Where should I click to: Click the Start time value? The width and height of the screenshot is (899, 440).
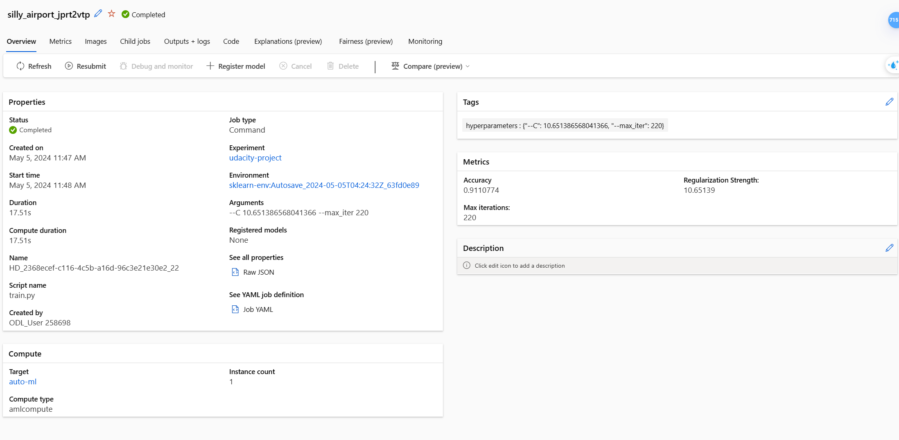click(x=47, y=185)
